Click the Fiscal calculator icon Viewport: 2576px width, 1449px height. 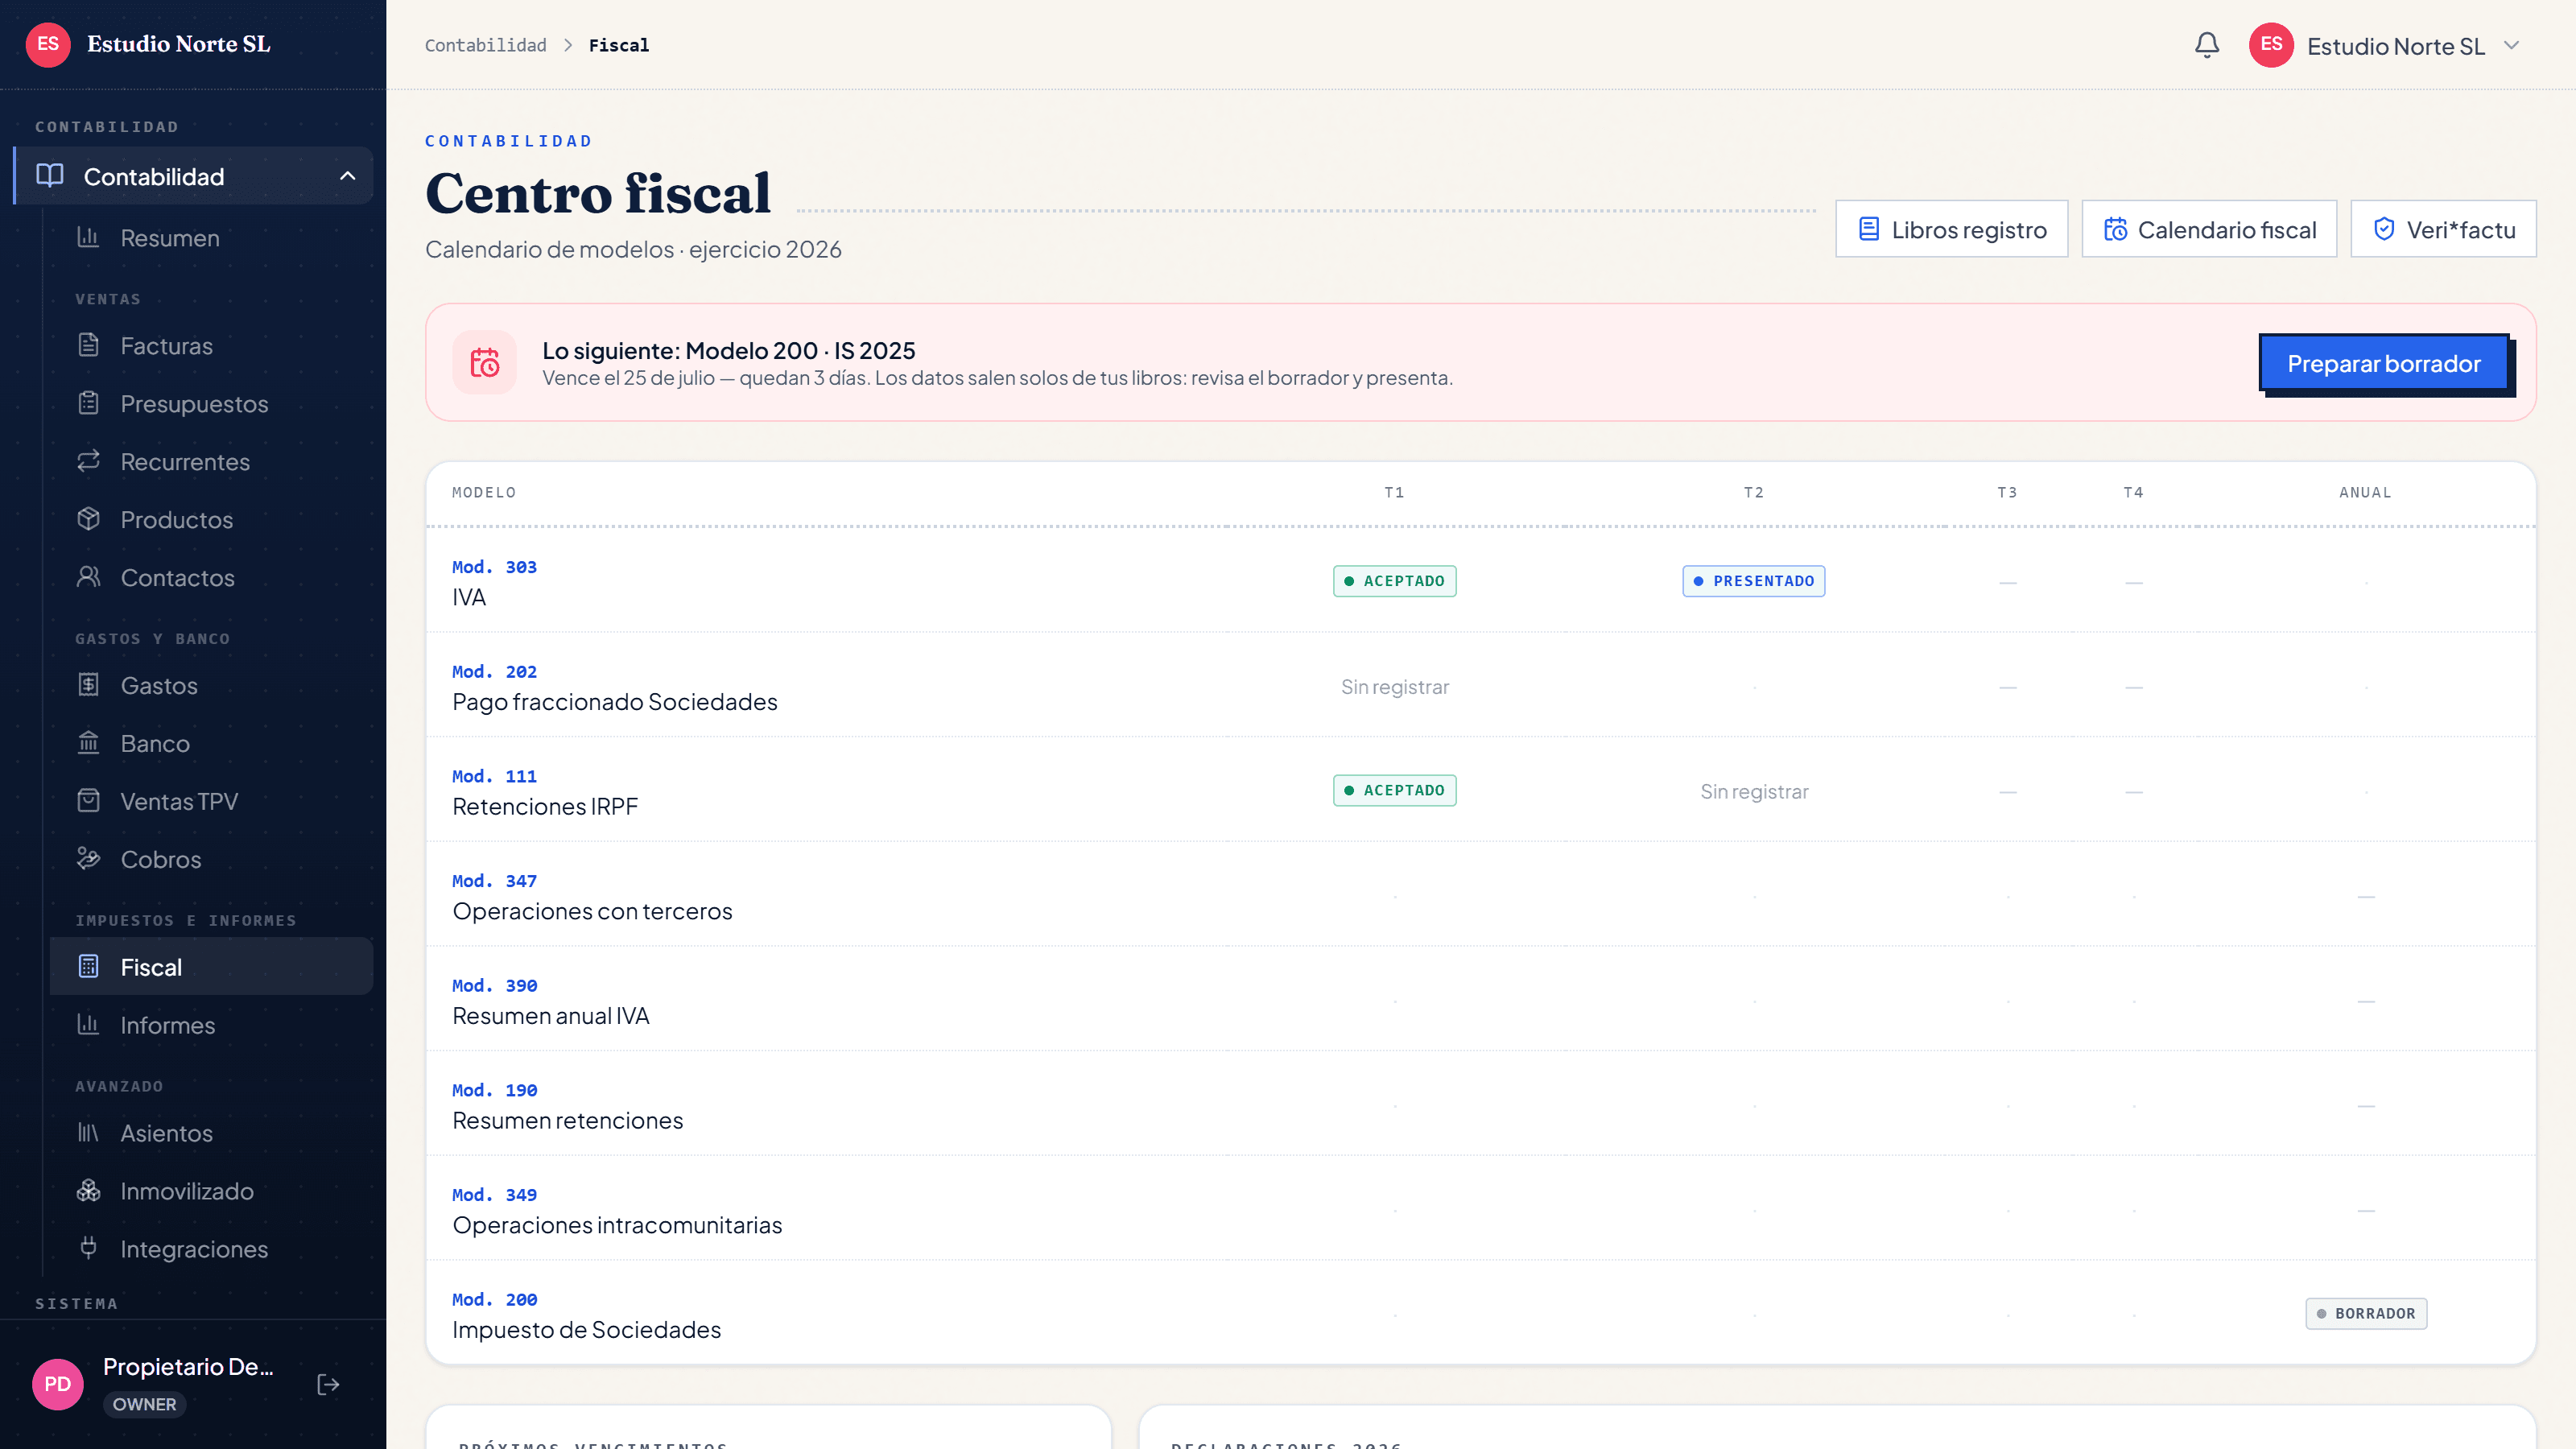pyautogui.click(x=88, y=967)
